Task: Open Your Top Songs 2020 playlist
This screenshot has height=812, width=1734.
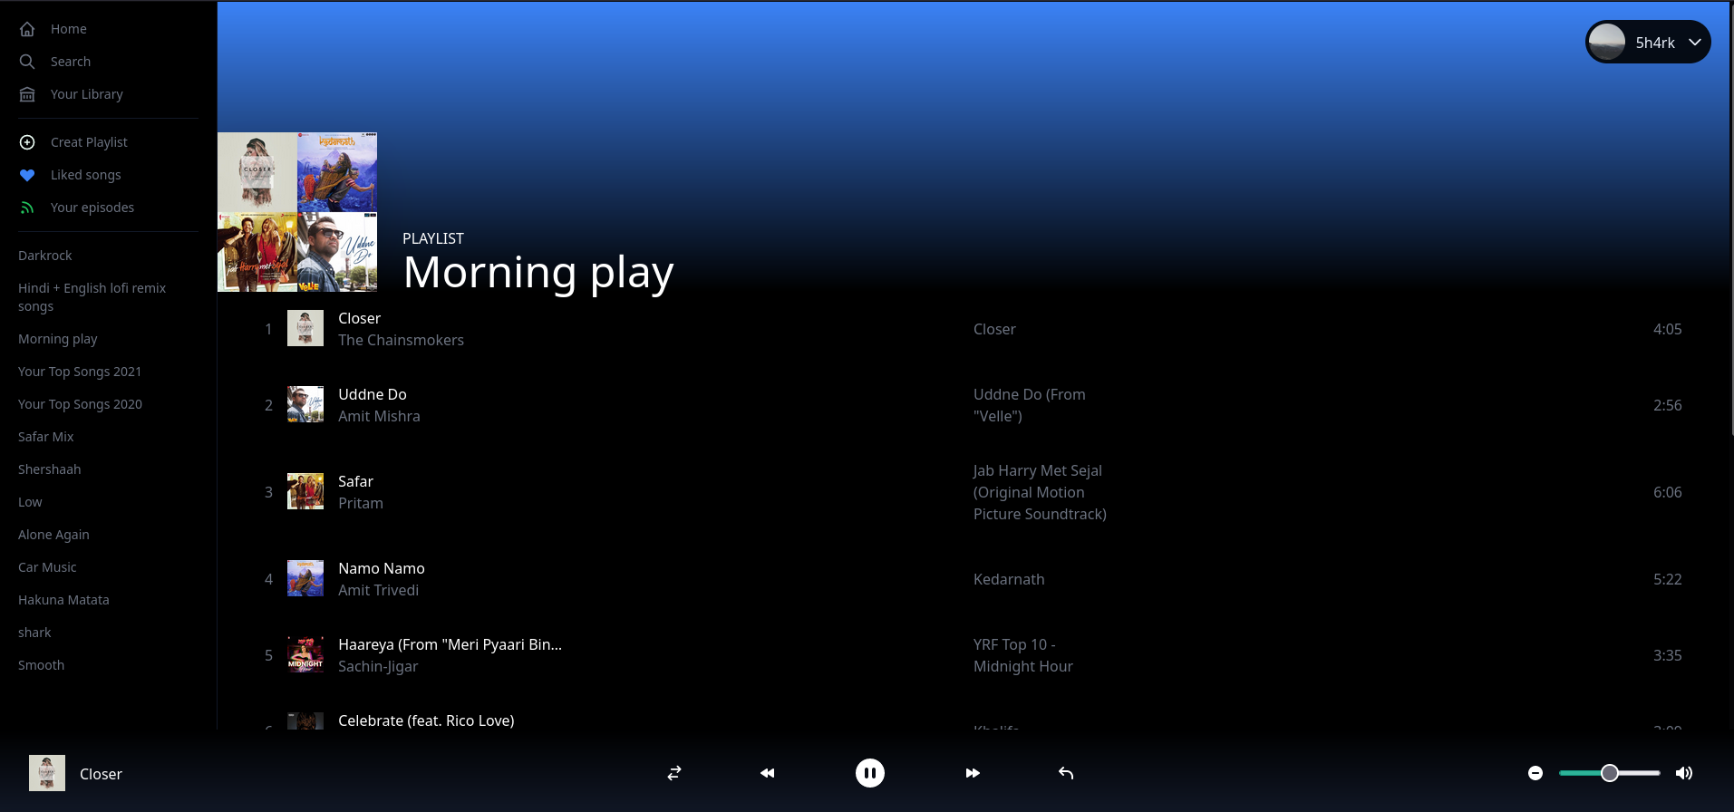Action: tap(80, 404)
